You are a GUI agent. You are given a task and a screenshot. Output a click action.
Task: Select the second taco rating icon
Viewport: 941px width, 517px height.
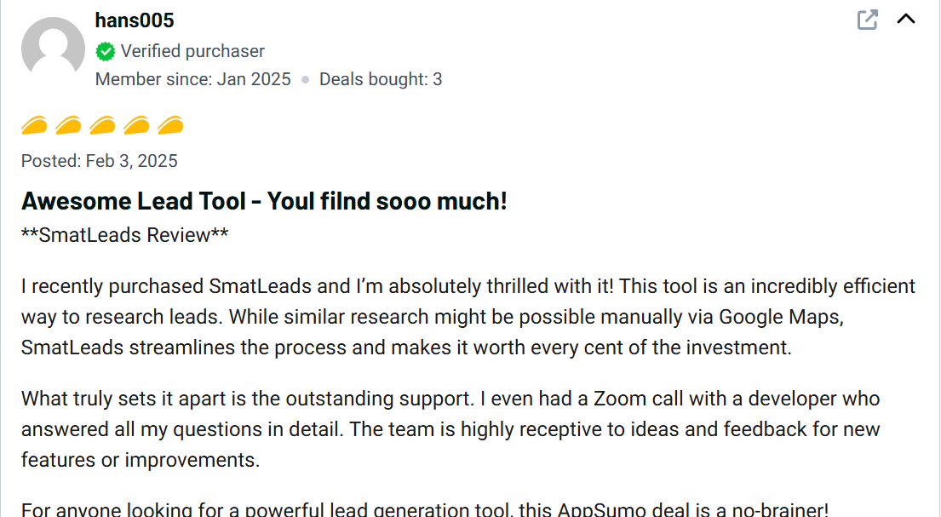click(x=68, y=126)
